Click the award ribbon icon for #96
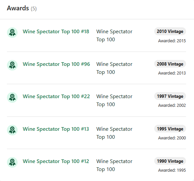 coord(12,65)
